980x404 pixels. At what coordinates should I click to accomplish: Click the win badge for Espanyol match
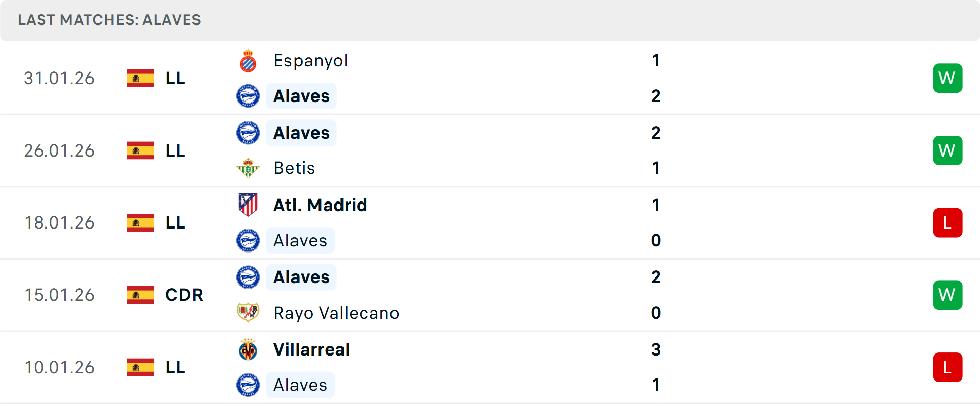[947, 78]
